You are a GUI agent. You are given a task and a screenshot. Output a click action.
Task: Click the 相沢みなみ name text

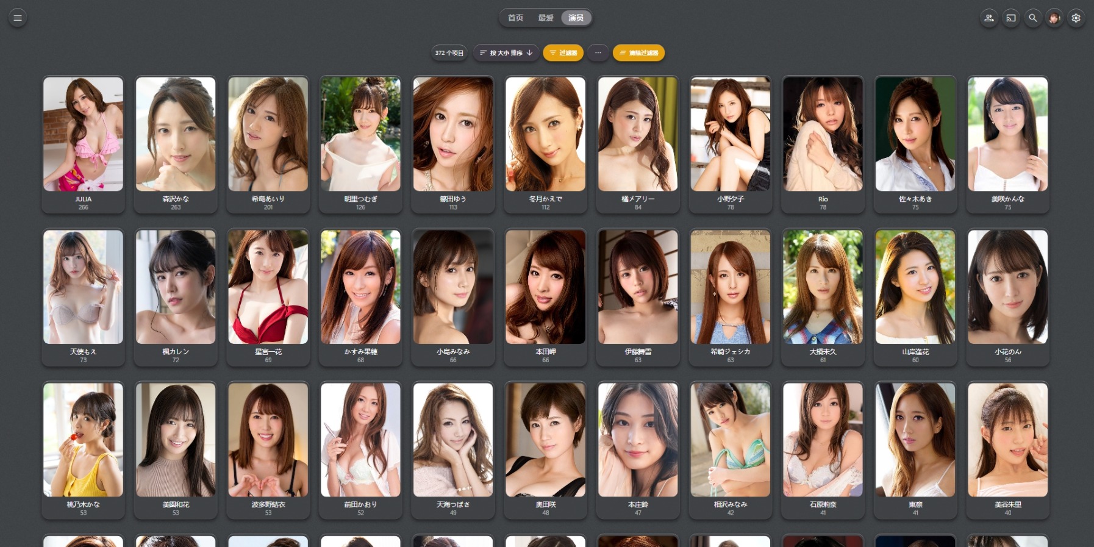click(x=731, y=505)
